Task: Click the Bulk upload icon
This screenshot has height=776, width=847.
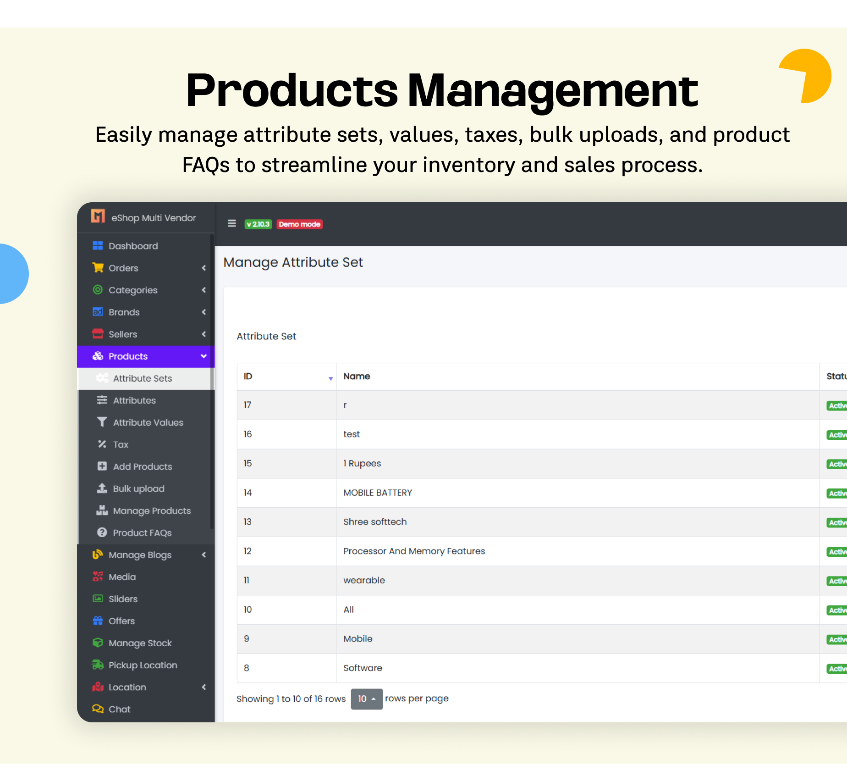Action: 102,488
